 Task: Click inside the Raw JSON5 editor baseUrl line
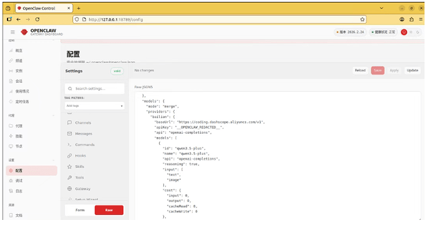pyautogui.click(x=210, y=122)
